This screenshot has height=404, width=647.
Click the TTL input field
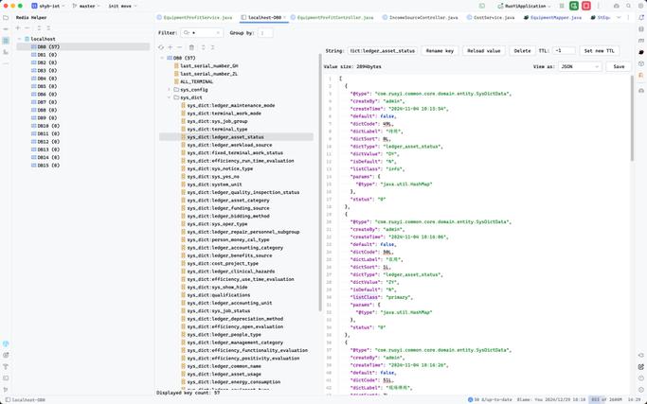(x=564, y=51)
